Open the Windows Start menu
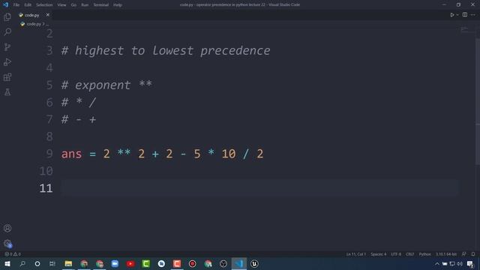This screenshot has height=270, width=480. click(x=7, y=263)
